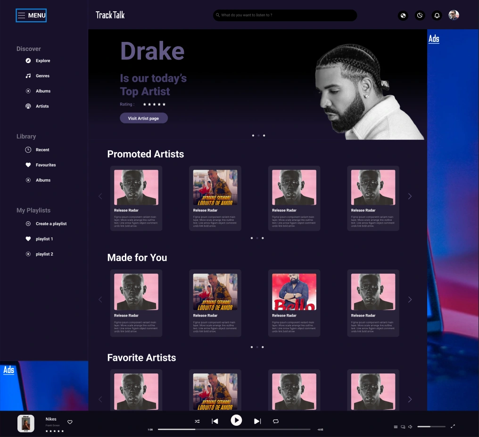Image resolution: width=479 pixels, height=437 pixels.
Task: Open the user profile avatar
Action: [x=454, y=15]
